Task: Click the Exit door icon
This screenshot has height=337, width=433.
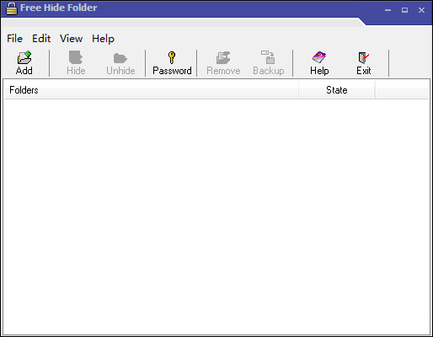Action: 364,57
